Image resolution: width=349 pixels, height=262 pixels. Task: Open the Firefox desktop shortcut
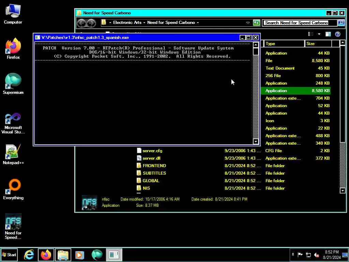(13, 49)
